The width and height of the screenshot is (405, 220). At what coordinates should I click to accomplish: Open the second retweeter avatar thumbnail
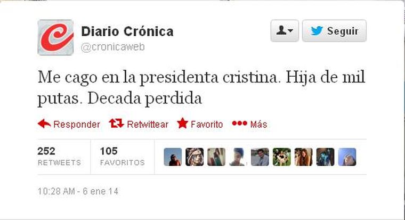pyautogui.click(x=195, y=157)
